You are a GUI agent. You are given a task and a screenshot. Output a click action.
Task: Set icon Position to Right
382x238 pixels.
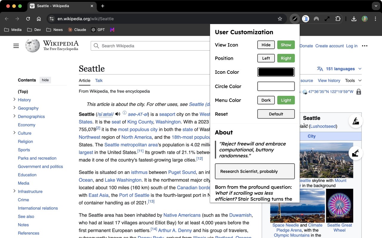coord(286,58)
